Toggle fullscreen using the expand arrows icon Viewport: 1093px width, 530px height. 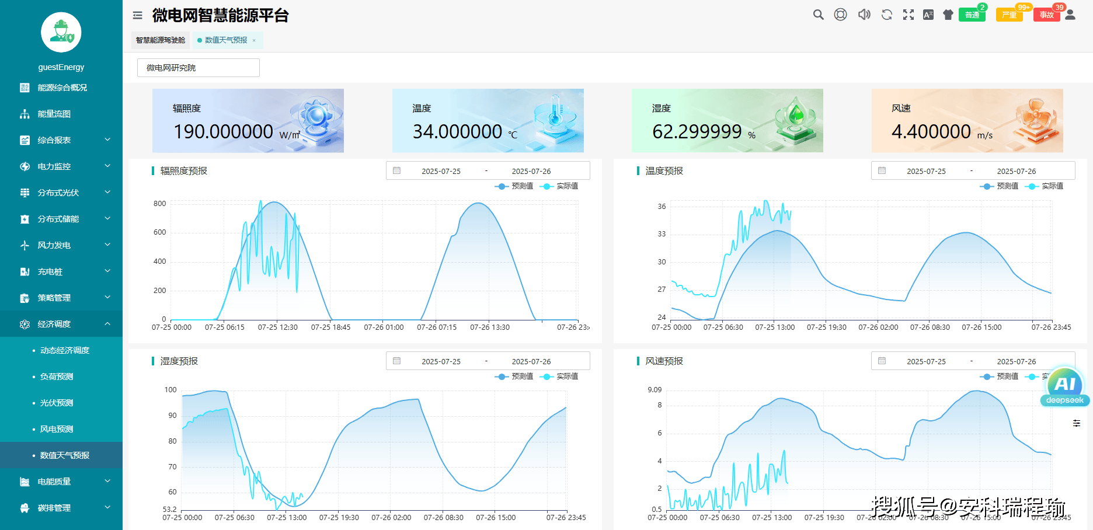coord(908,15)
